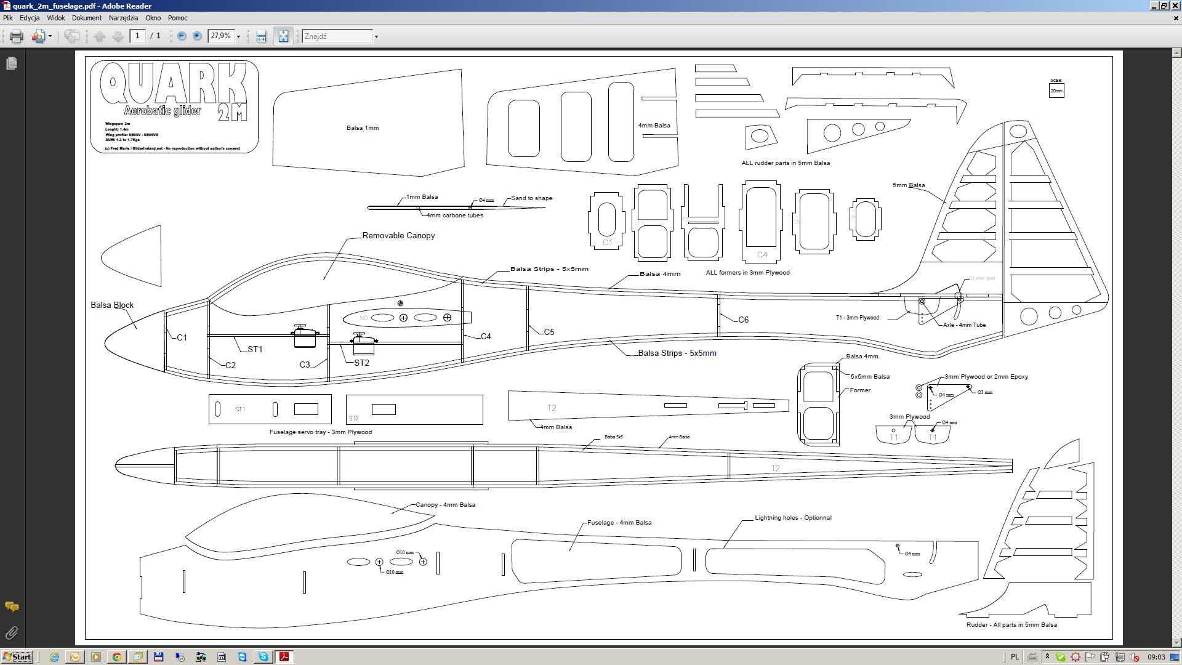This screenshot has width=1182, height=665.
Task: Open the zoom level dropdown arrow
Action: point(238,36)
